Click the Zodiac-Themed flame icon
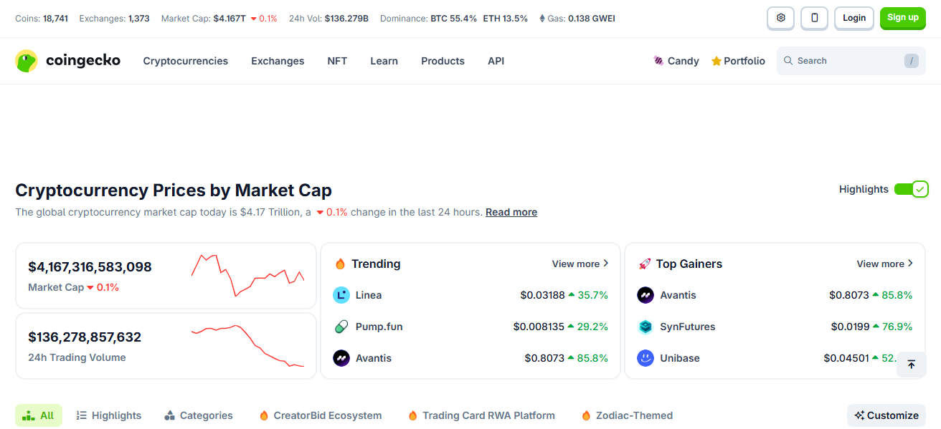Screen dimensions: 941x429 pos(586,415)
